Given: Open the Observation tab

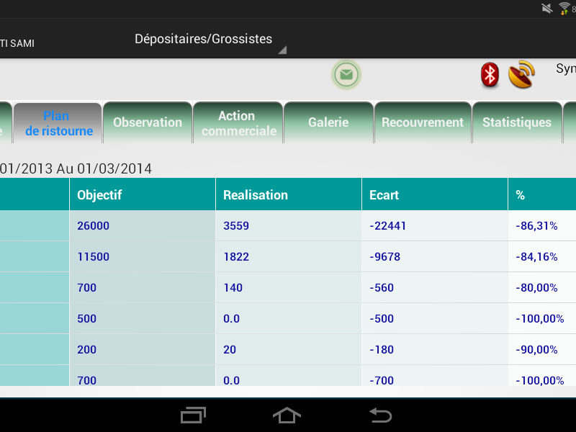Looking at the screenshot, I should click(148, 122).
